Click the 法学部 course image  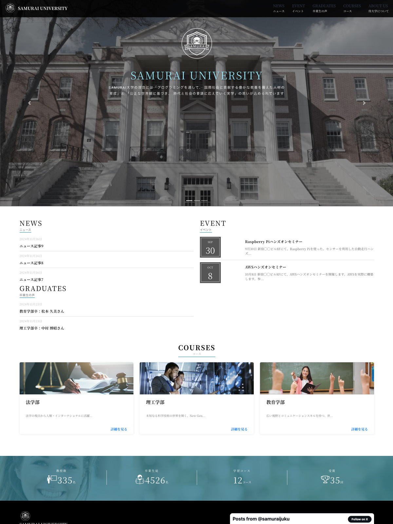(76, 378)
